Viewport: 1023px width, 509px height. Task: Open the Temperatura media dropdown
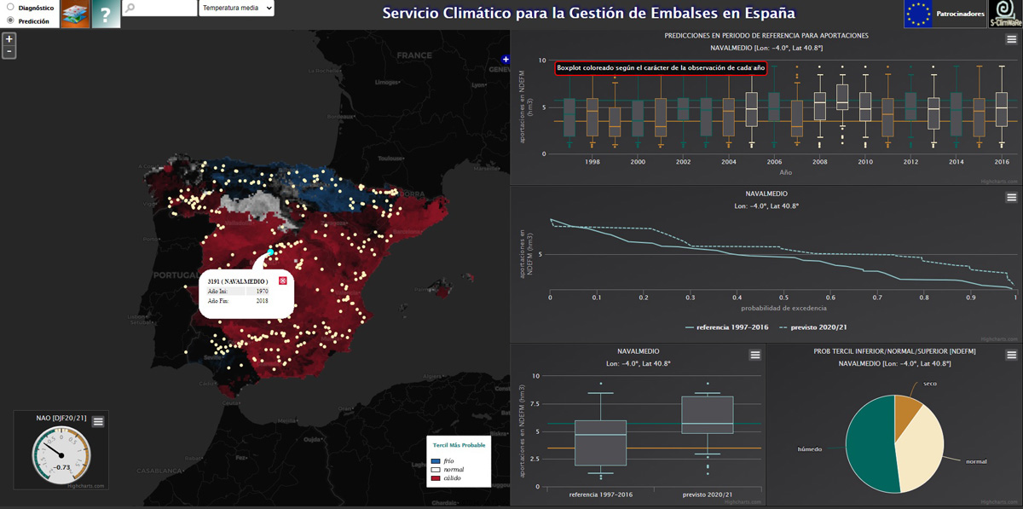236,9
